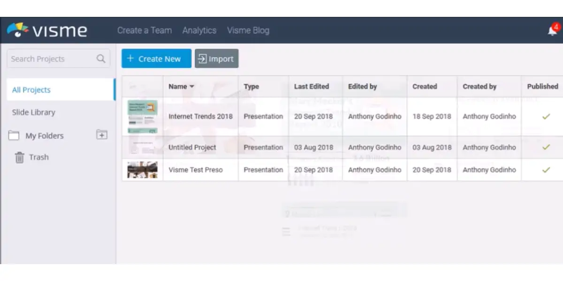
Task: Click Last Edited date of Internet Trends 2018
Action: [313, 116]
